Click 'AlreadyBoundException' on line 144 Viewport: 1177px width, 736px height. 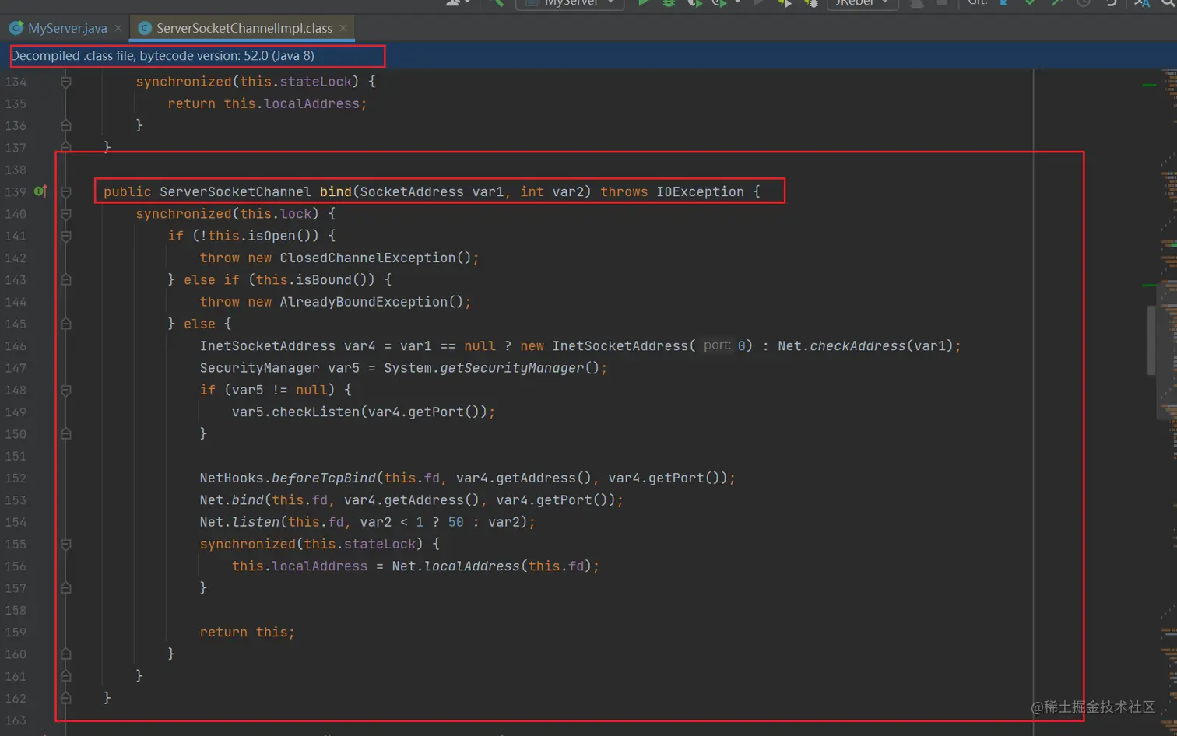tap(364, 302)
